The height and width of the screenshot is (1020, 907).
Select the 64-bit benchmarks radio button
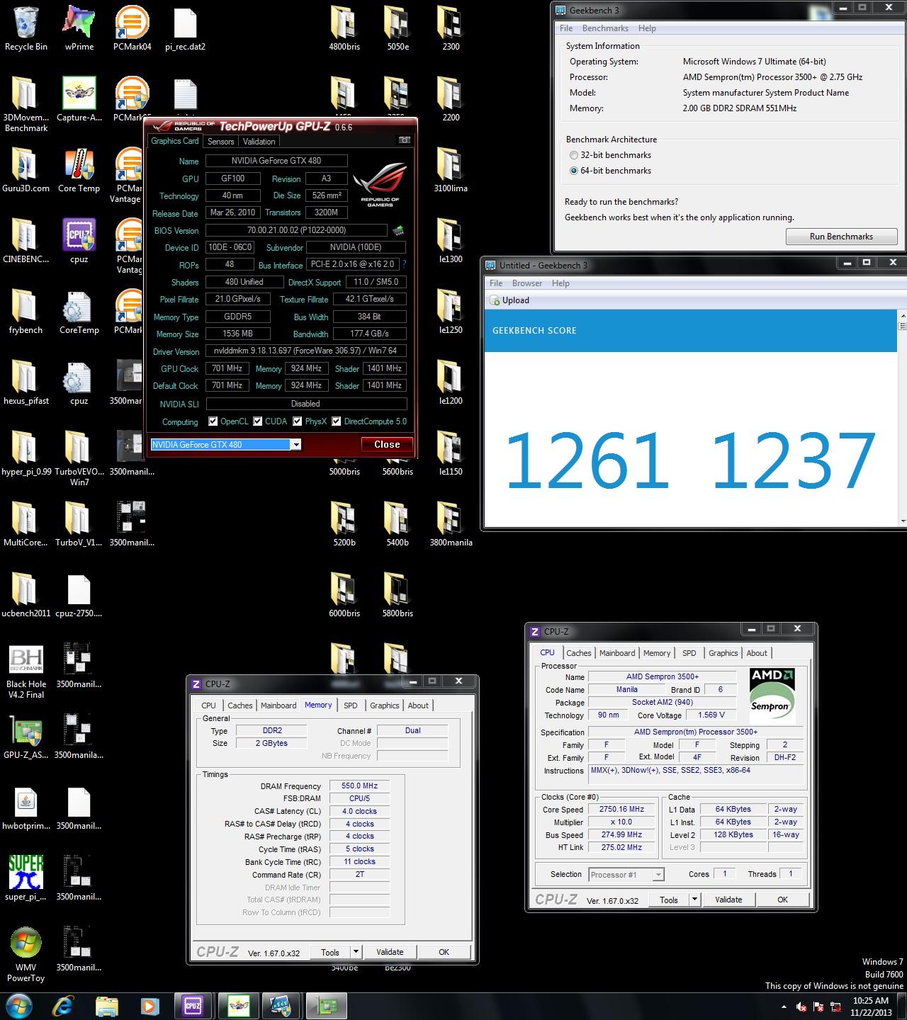[x=574, y=171]
